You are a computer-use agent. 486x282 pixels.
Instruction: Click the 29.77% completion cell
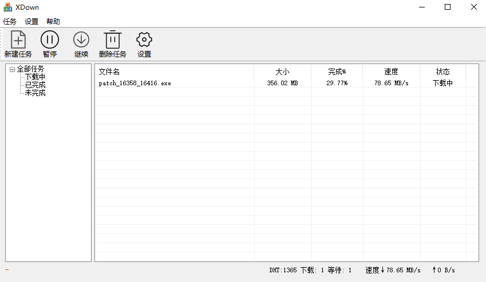tap(337, 84)
